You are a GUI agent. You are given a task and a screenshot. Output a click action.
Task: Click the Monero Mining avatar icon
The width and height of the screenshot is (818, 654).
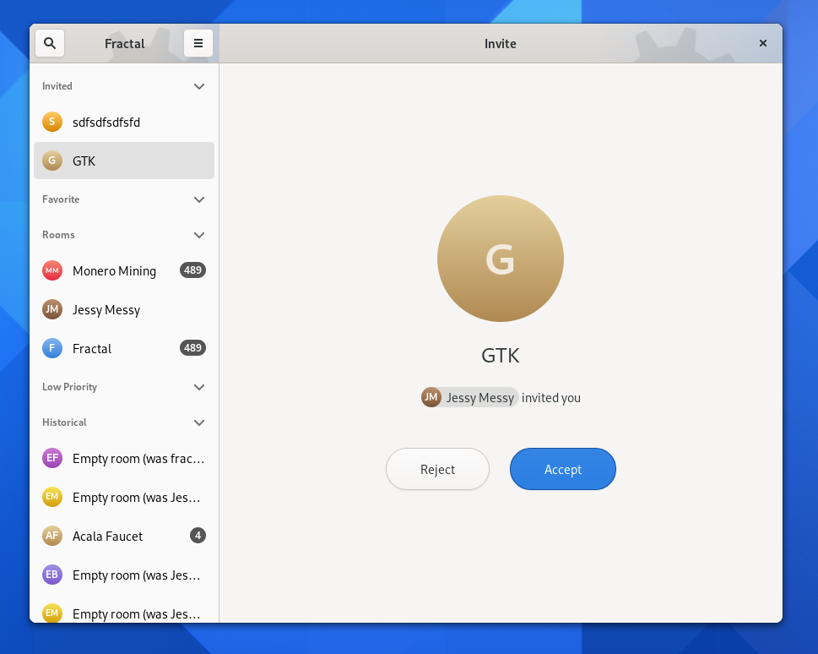[x=52, y=270]
